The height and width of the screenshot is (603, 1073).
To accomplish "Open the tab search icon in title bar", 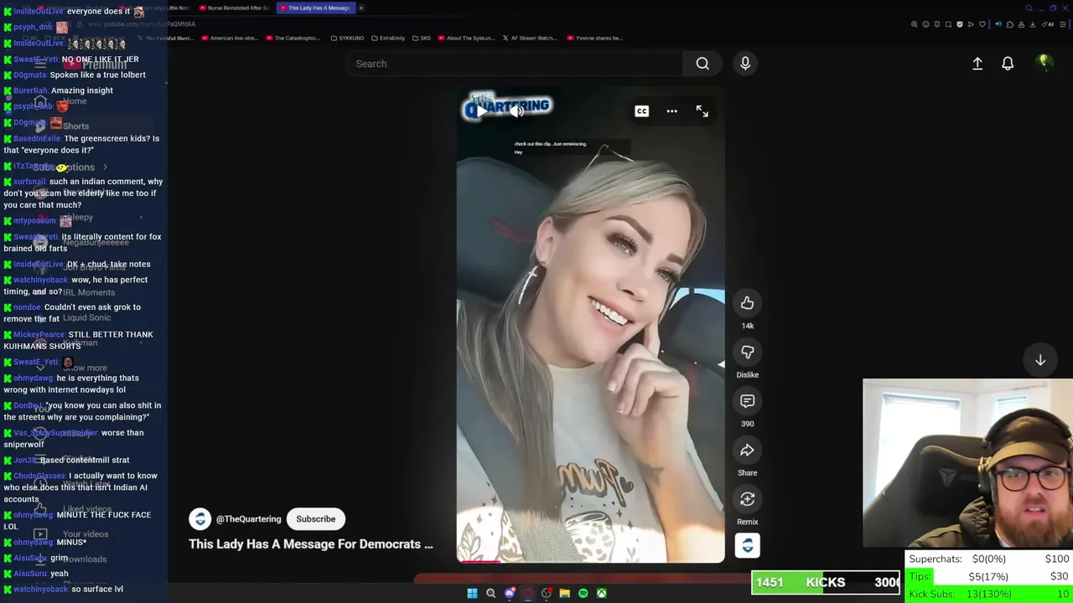I will (1029, 8).
